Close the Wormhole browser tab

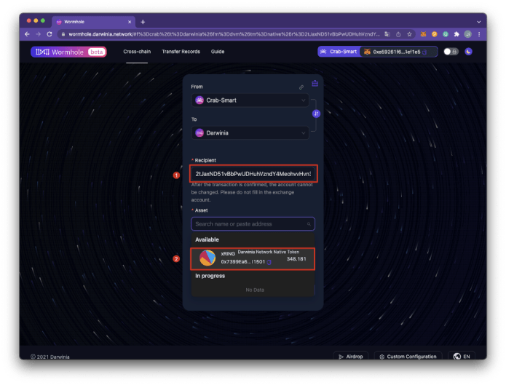pyautogui.click(x=130, y=22)
